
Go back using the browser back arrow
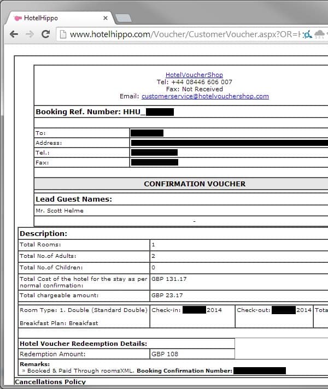pyautogui.click(x=14, y=34)
